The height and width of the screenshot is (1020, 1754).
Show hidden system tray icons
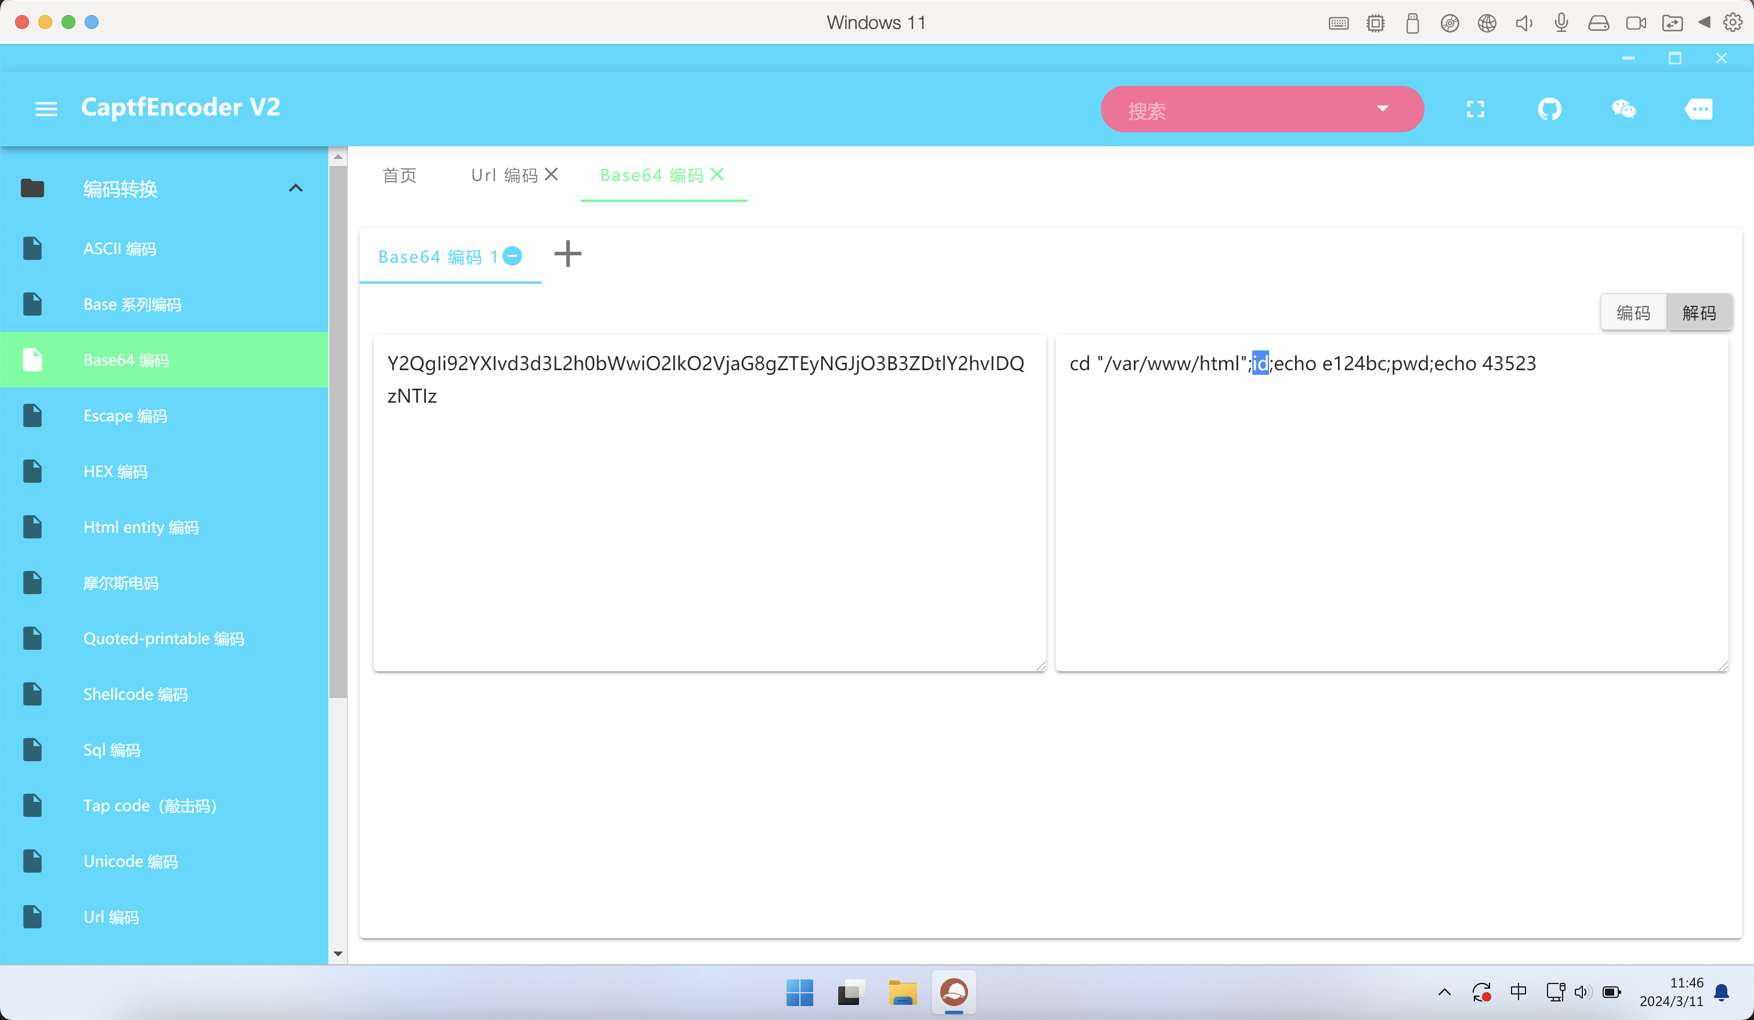click(x=1444, y=992)
